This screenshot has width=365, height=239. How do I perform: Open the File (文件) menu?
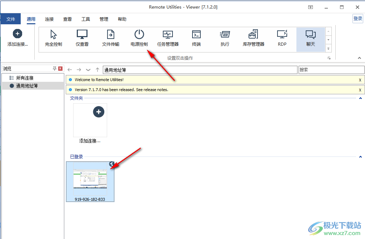coord(11,19)
